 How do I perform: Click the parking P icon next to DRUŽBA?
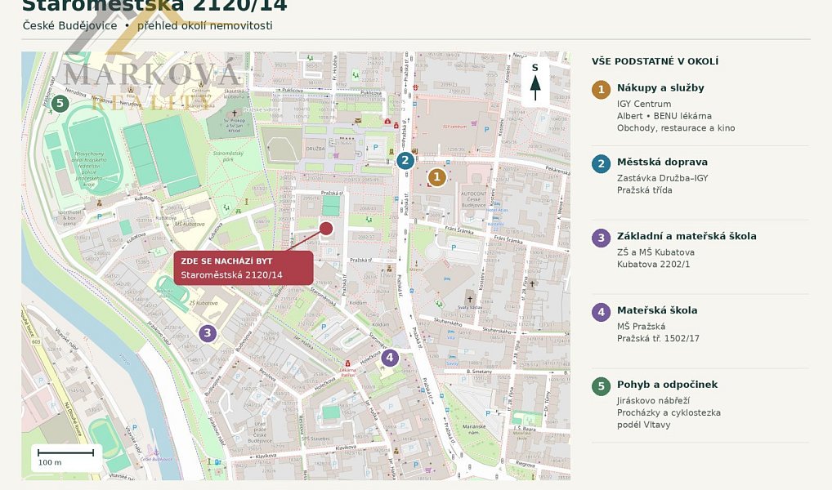pyautogui.click(x=376, y=147)
